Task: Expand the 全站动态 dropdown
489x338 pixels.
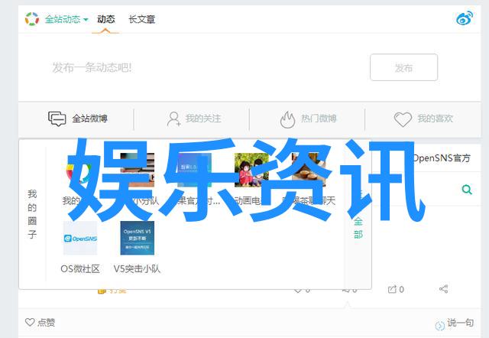Action: (66, 19)
